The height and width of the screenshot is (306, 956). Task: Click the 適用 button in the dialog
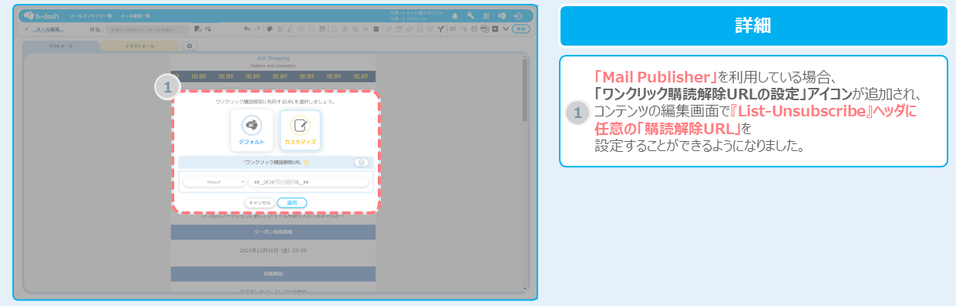(292, 203)
